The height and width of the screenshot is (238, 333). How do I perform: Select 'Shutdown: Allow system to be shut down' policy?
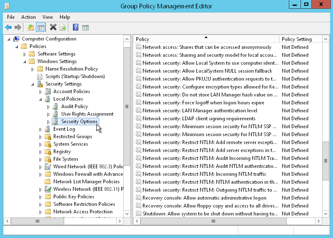pos(210,214)
